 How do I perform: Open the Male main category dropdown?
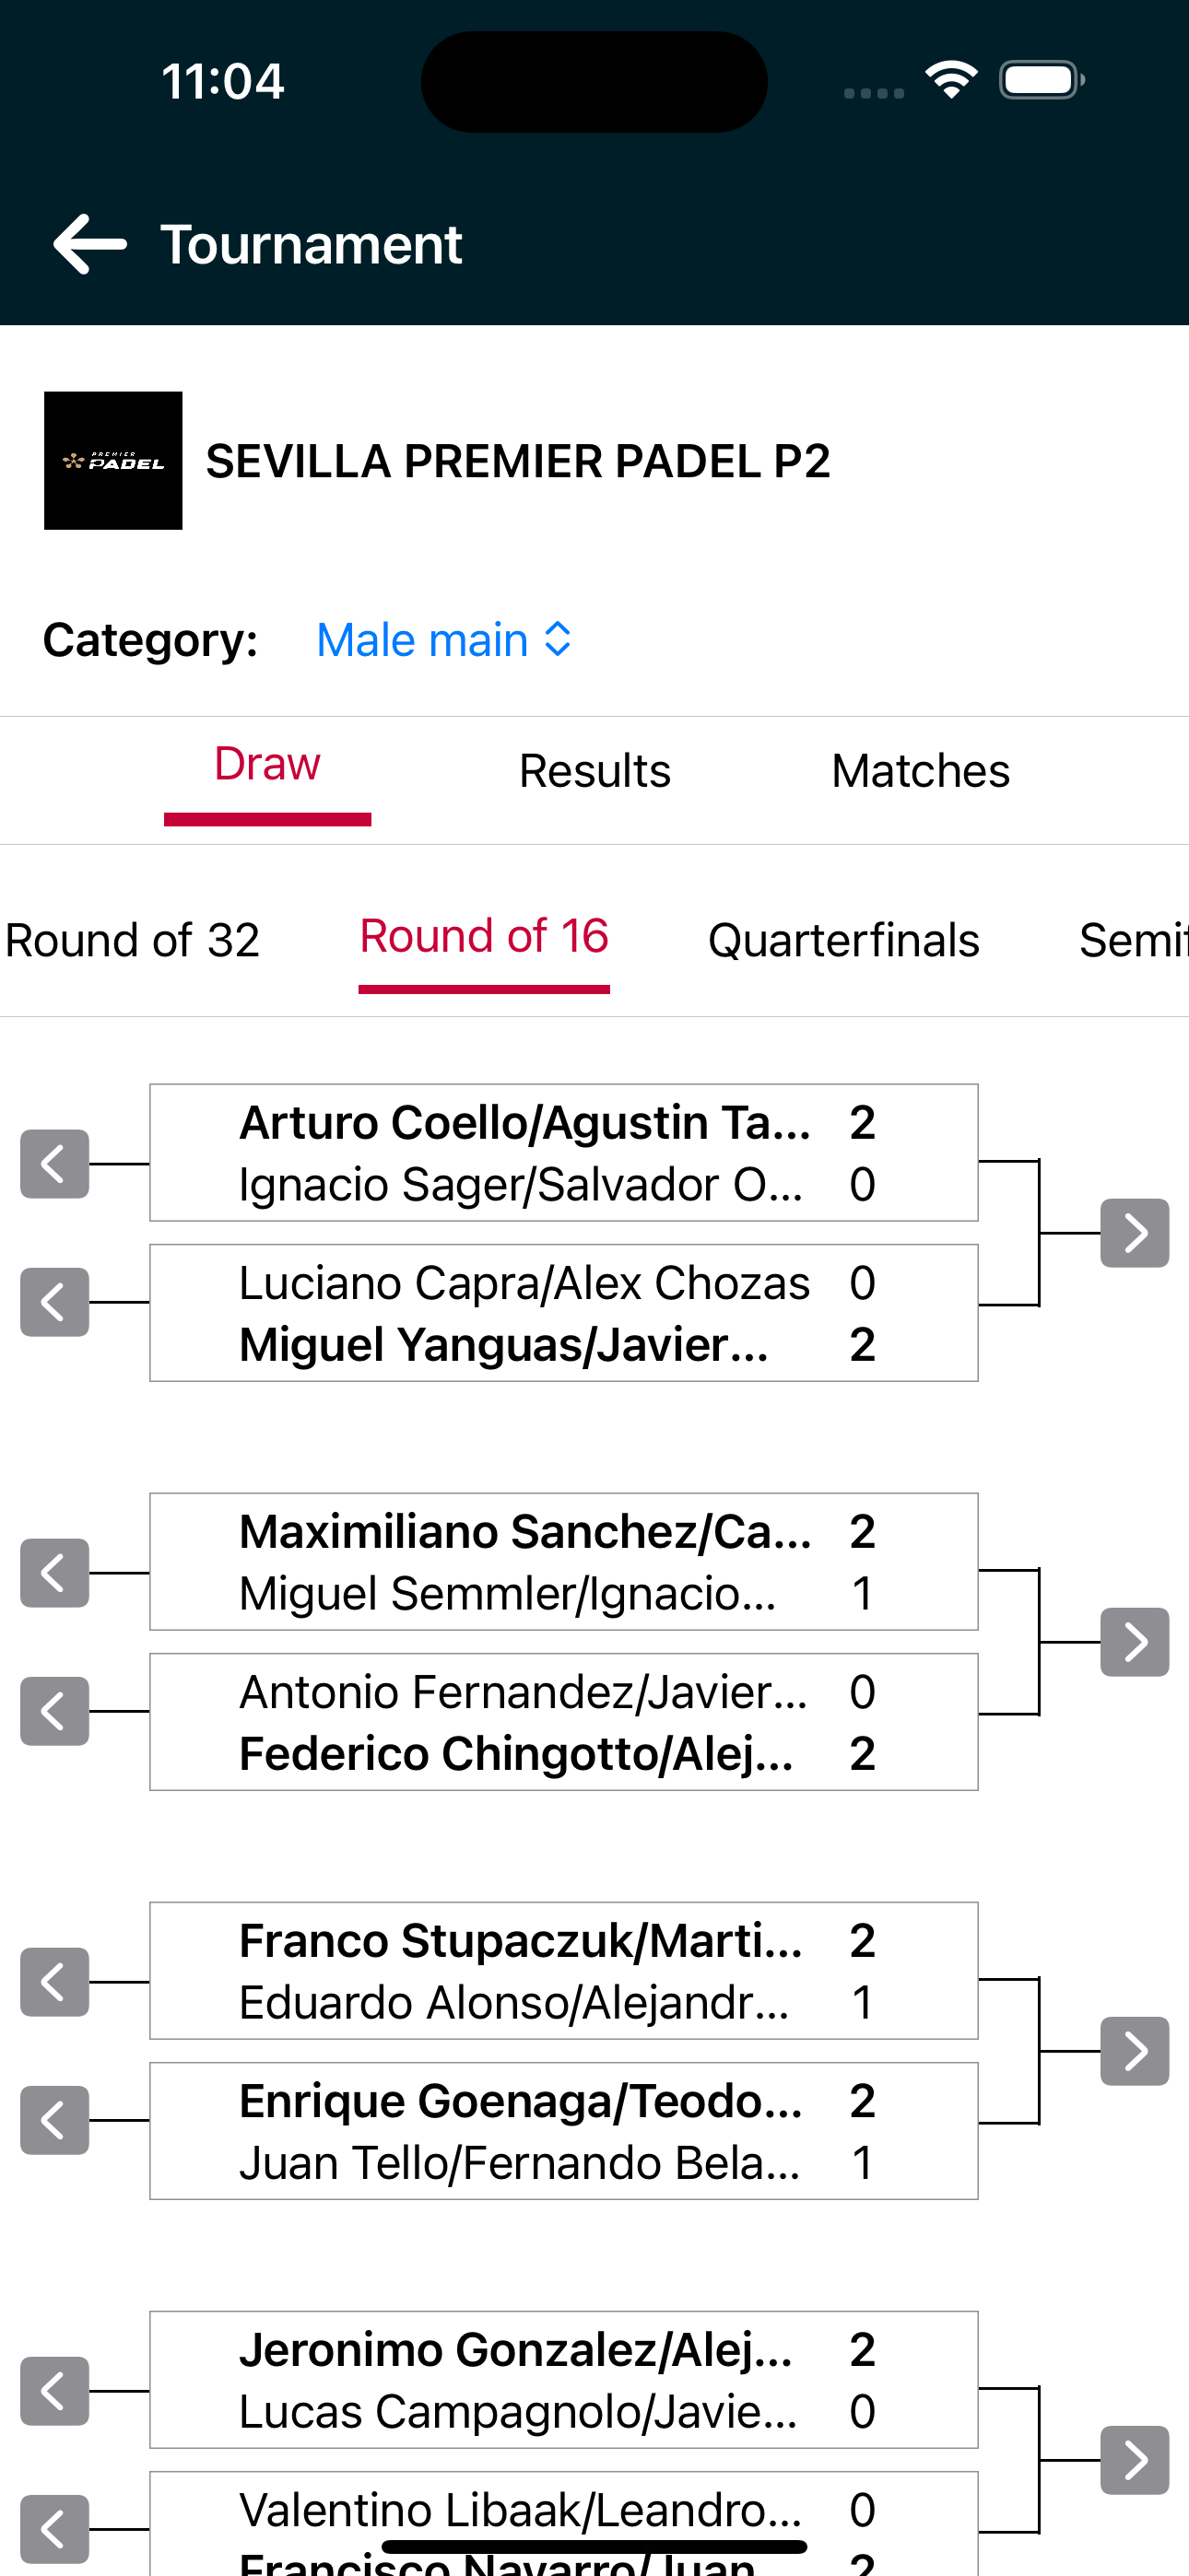[x=443, y=640]
